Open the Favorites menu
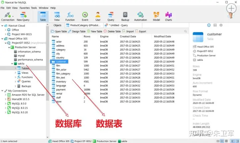 pos(24,8)
